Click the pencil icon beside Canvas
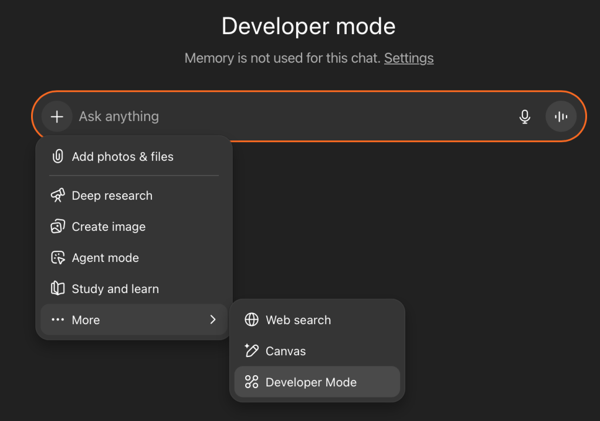600x421 pixels. (252, 351)
